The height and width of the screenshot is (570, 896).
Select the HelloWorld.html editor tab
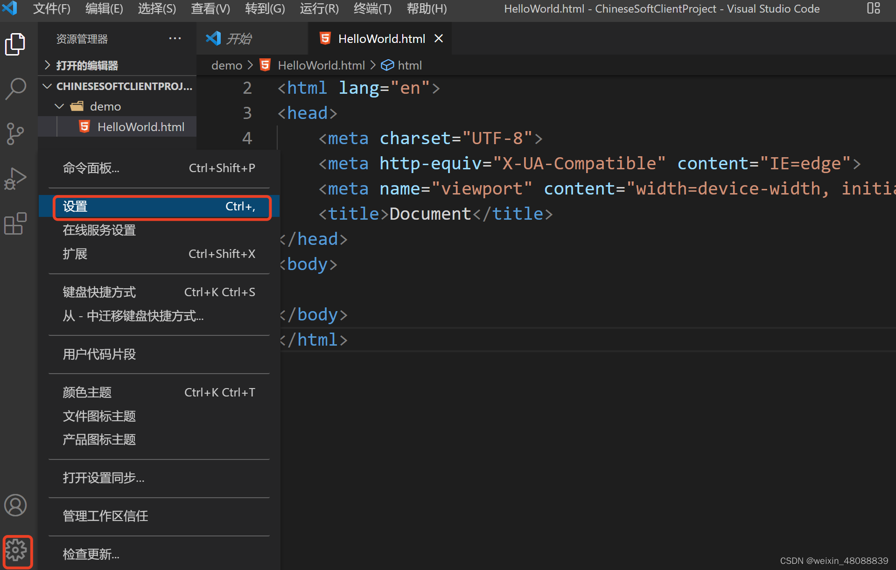pyautogui.click(x=380, y=38)
